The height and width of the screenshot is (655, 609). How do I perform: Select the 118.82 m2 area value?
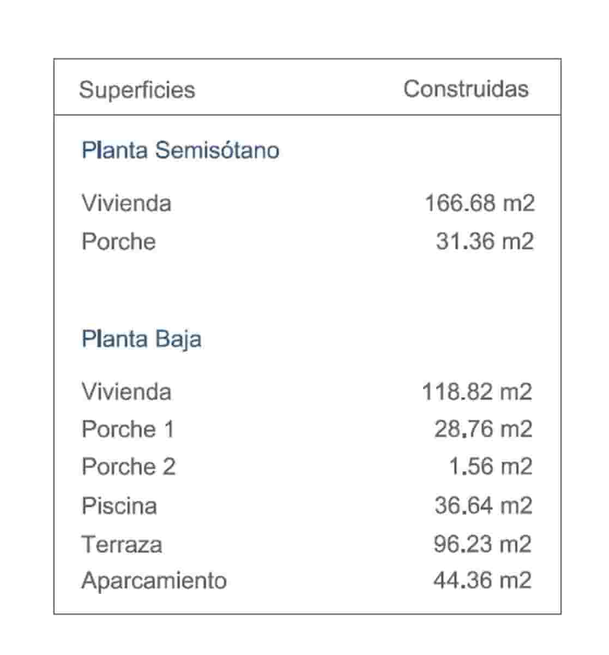(477, 391)
